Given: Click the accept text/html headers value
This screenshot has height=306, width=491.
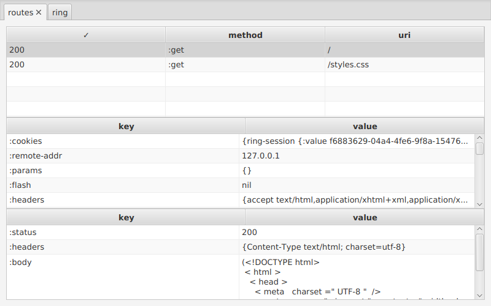Looking at the screenshot, I should [x=357, y=200].
